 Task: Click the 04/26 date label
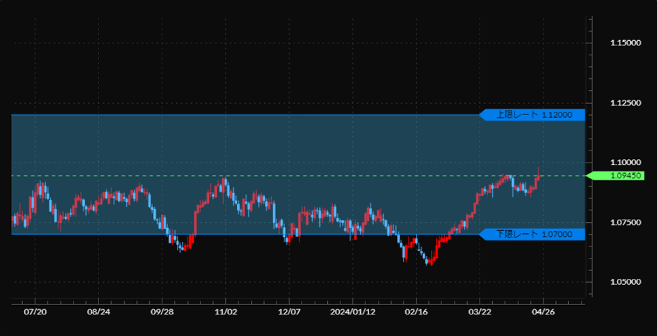click(543, 312)
